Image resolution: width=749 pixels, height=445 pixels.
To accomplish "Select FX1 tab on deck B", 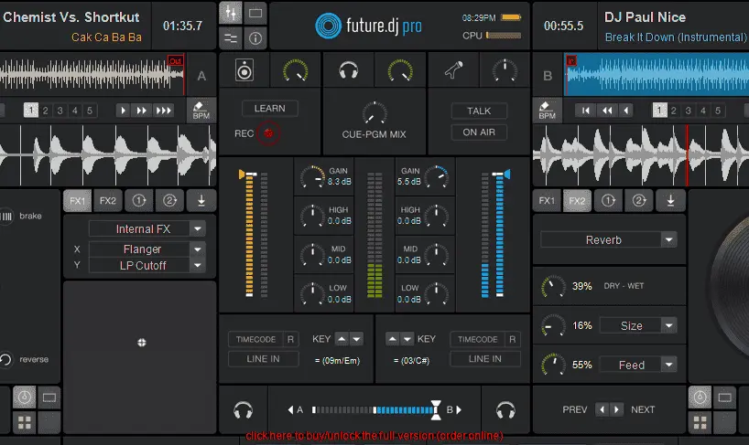I will [x=547, y=201].
